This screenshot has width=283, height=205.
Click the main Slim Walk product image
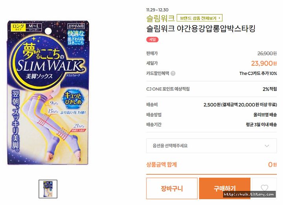[48, 92]
